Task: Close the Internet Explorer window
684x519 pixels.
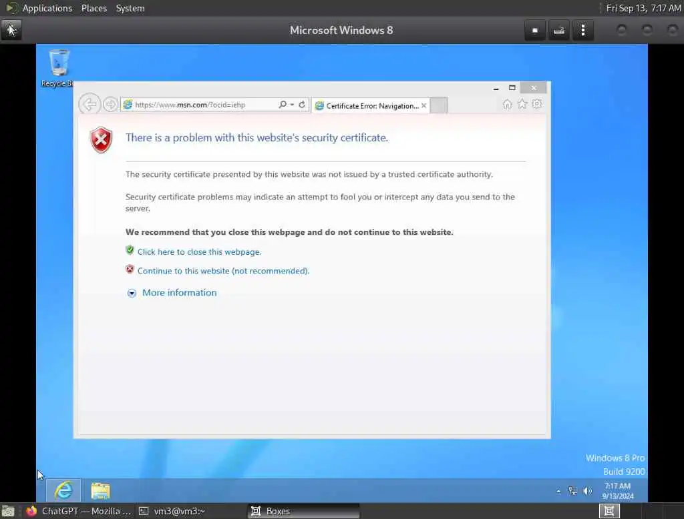Action: (534, 87)
